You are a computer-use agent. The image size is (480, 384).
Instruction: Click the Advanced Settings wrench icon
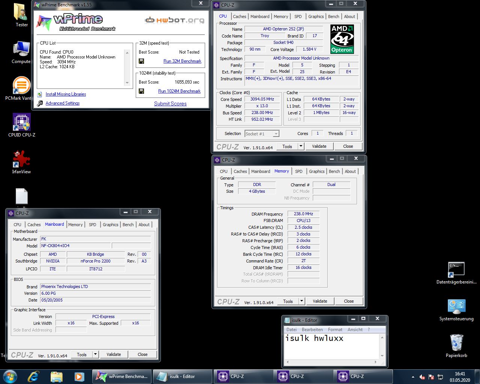[x=40, y=103]
